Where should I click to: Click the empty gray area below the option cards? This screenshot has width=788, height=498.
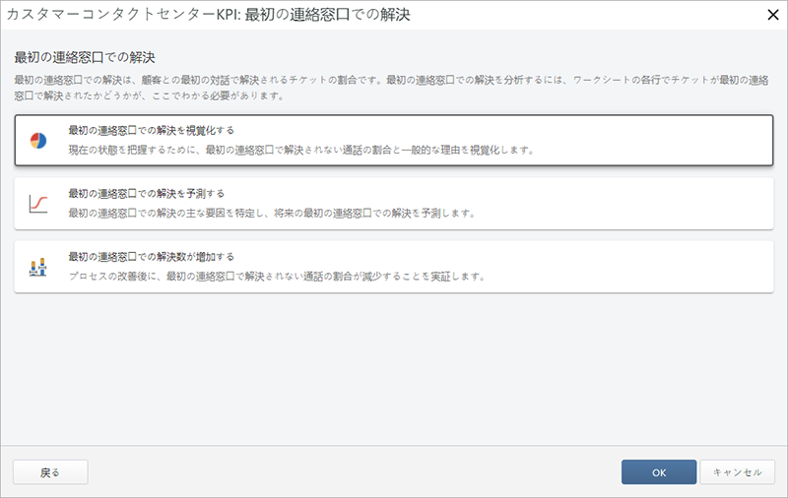[394, 374]
